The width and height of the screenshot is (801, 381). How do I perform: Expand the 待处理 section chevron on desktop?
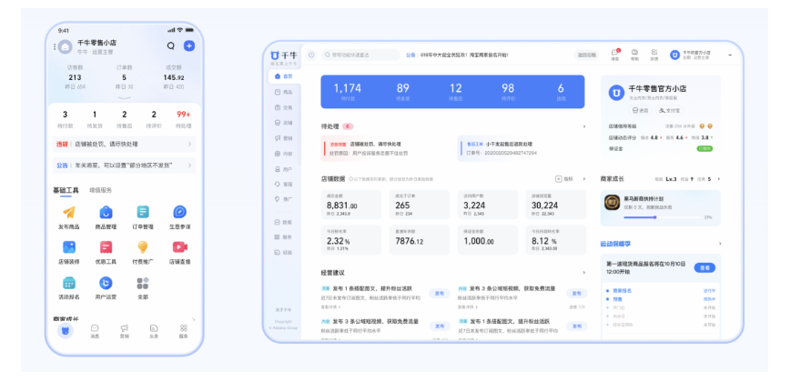coord(583,126)
